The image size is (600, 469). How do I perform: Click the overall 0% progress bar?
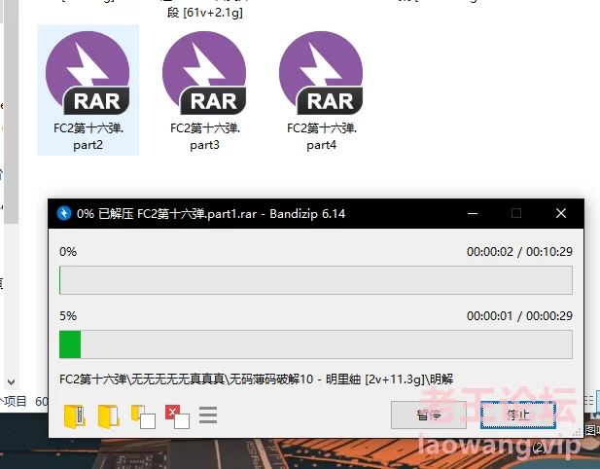316,280
